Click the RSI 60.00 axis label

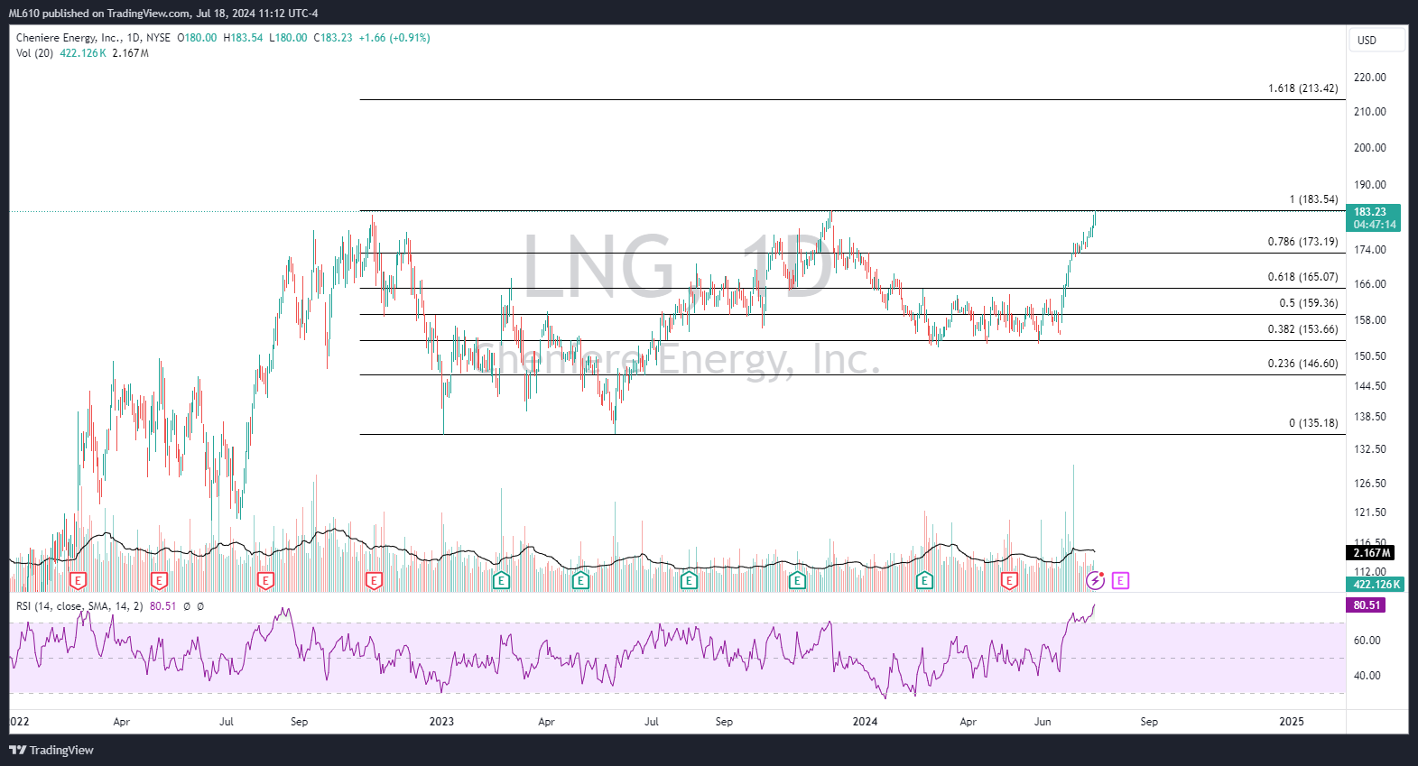pyautogui.click(x=1367, y=641)
